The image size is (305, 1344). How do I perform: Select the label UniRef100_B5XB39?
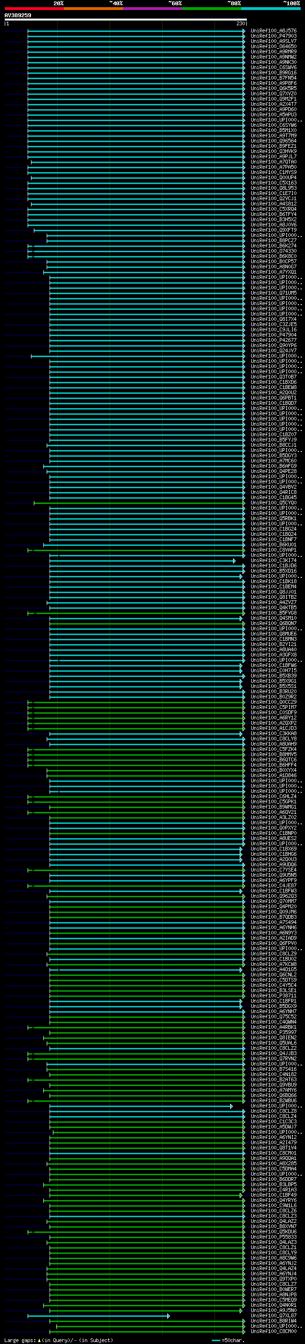(x=274, y=676)
